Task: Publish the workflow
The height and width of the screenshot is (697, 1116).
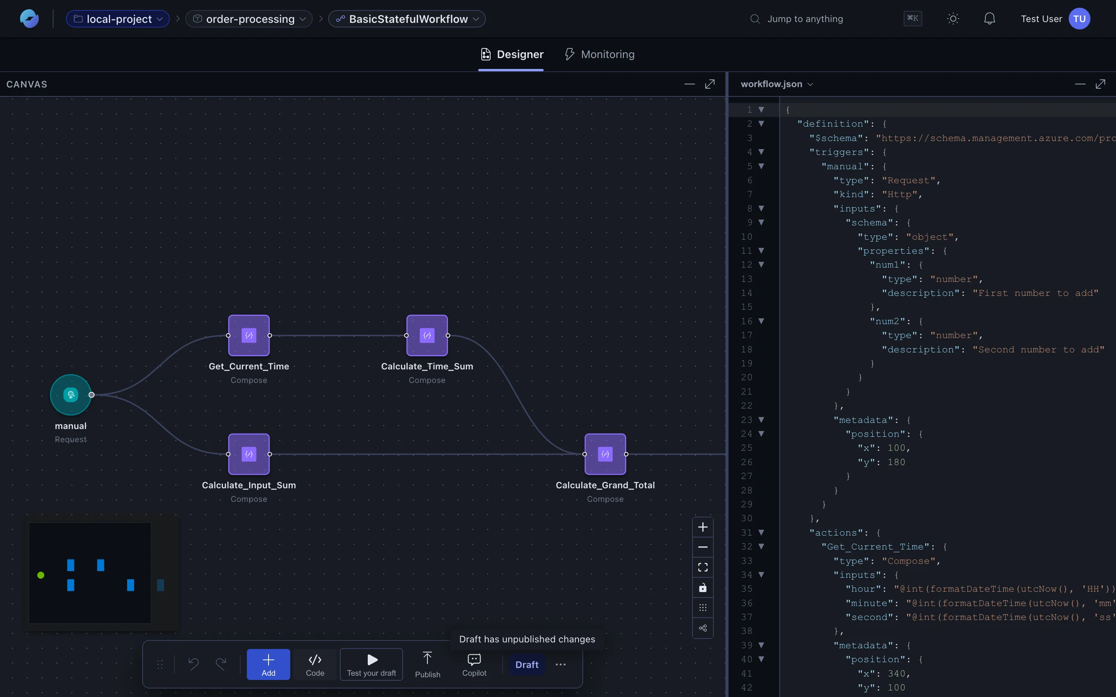Action: pos(427,664)
